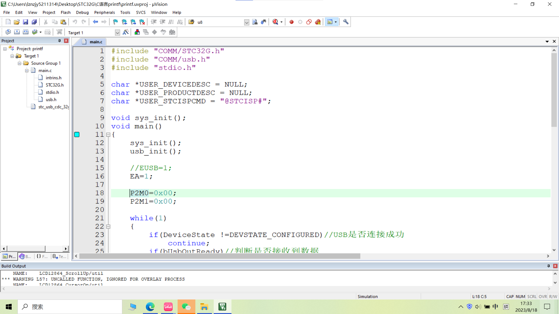
Task: Indent selected lines icon
Action: tap(154, 22)
